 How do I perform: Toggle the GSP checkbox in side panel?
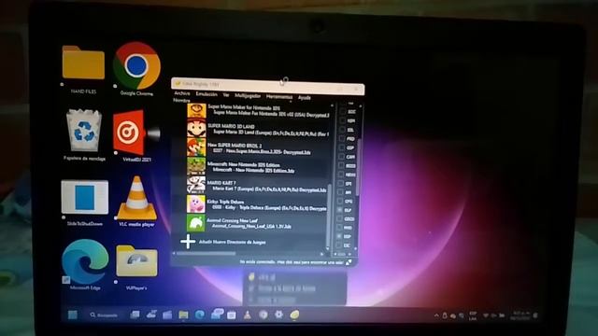coord(342,147)
